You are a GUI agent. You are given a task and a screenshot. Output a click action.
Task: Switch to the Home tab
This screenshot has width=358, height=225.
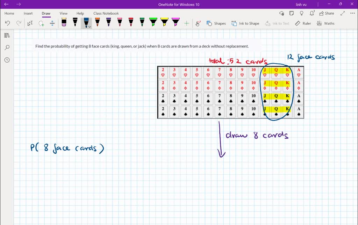[9, 13]
